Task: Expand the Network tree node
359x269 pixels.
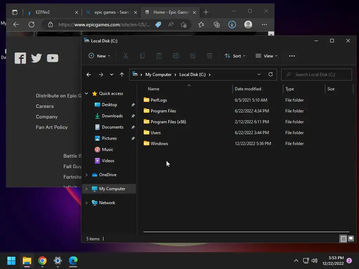Action: pyautogui.click(x=87, y=203)
